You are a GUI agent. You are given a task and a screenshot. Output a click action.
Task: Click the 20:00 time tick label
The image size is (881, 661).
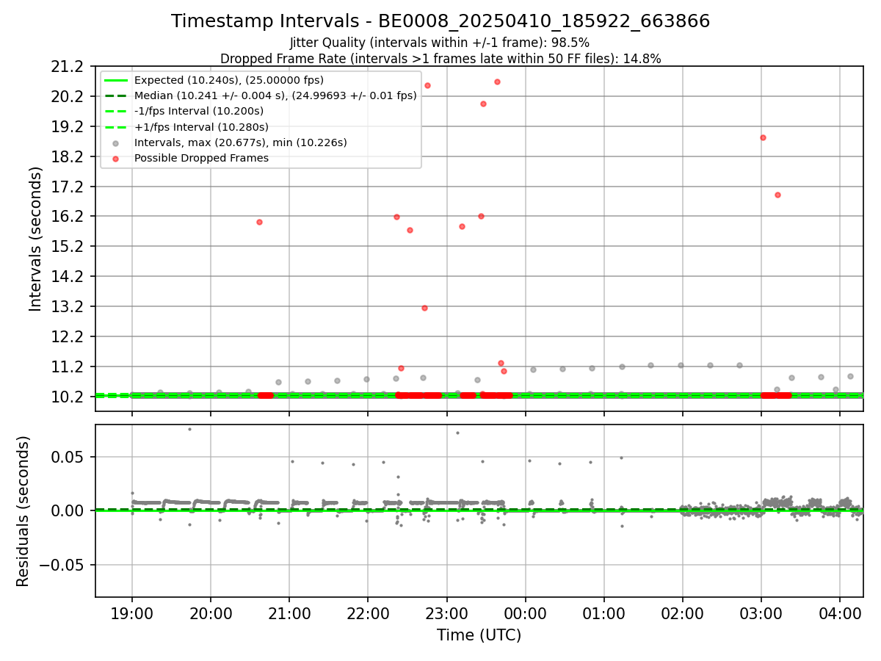(211, 613)
